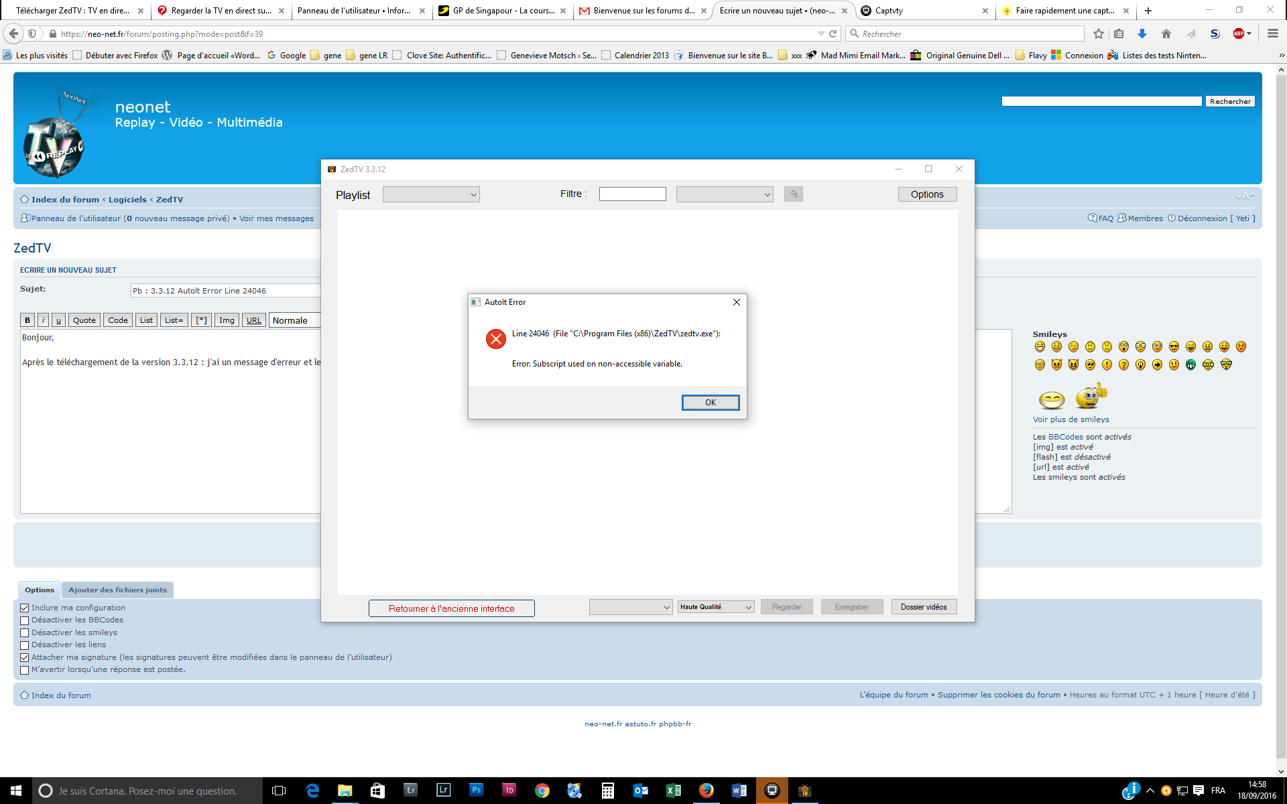Image resolution: width=1287 pixels, height=804 pixels.
Task: Open Excel from the taskbar
Action: pos(673,791)
